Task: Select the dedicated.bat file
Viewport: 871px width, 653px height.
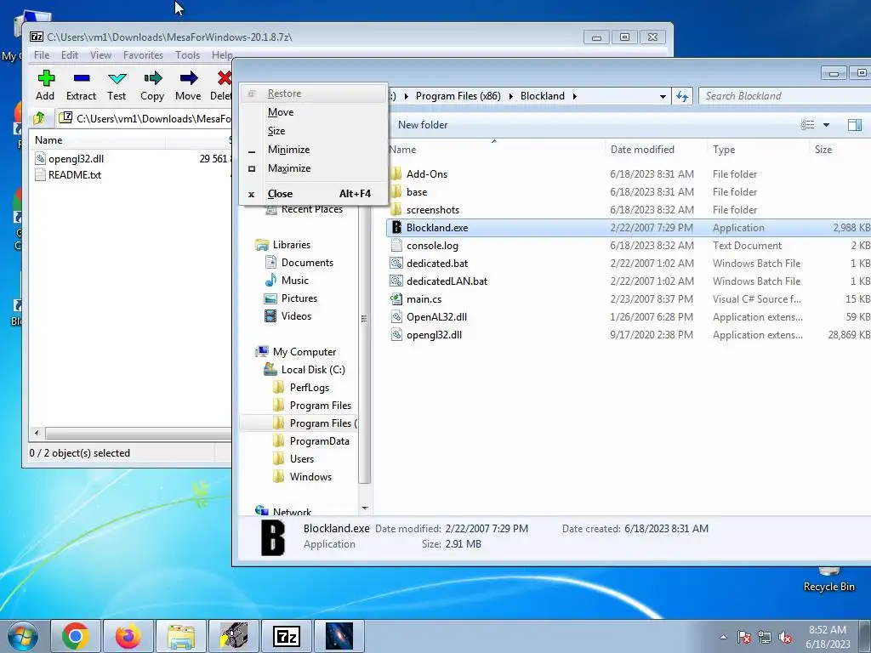Action: [x=436, y=264]
